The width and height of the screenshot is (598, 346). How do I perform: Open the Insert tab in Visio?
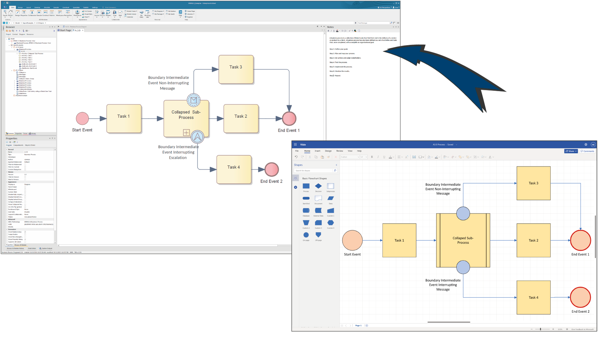click(317, 151)
